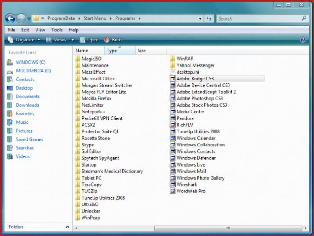This screenshot has height=236, width=314.
Task: Expand the arrow after Programs breadcrumb
Action: tap(139, 18)
